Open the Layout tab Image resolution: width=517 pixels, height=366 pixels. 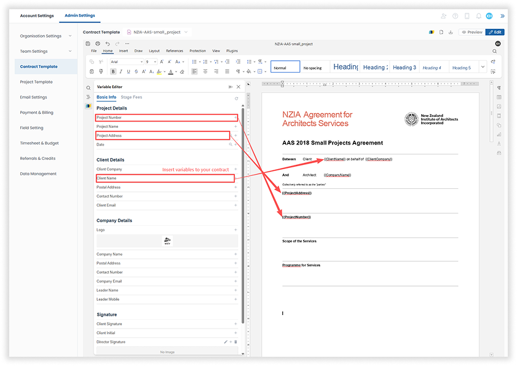point(154,51)
